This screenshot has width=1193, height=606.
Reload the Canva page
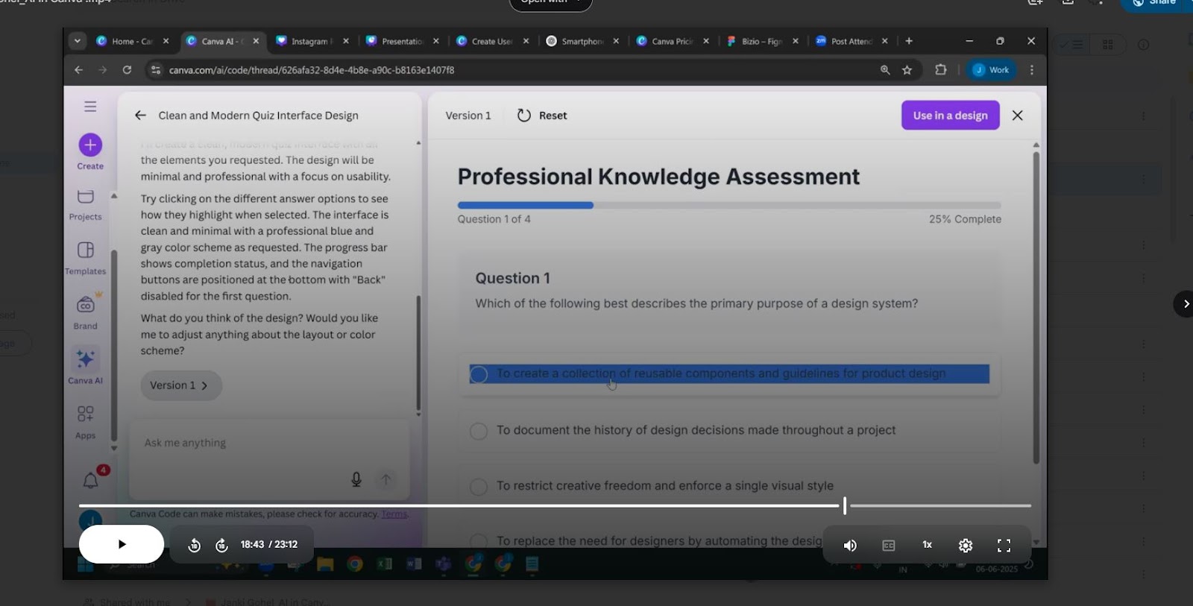point(127,70)
